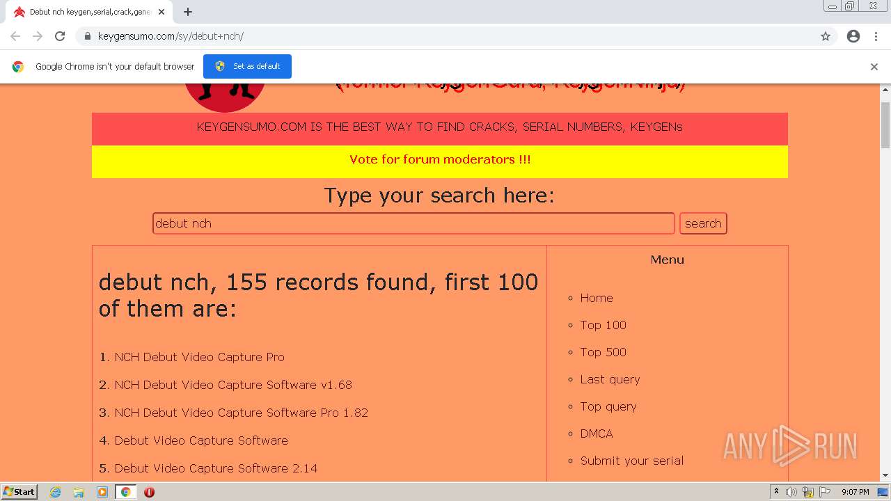Image resolution: width=891 pixels, height=501 pixels.
Task: Open Chrome three-dot menu
Action: (x=876, y=36)
